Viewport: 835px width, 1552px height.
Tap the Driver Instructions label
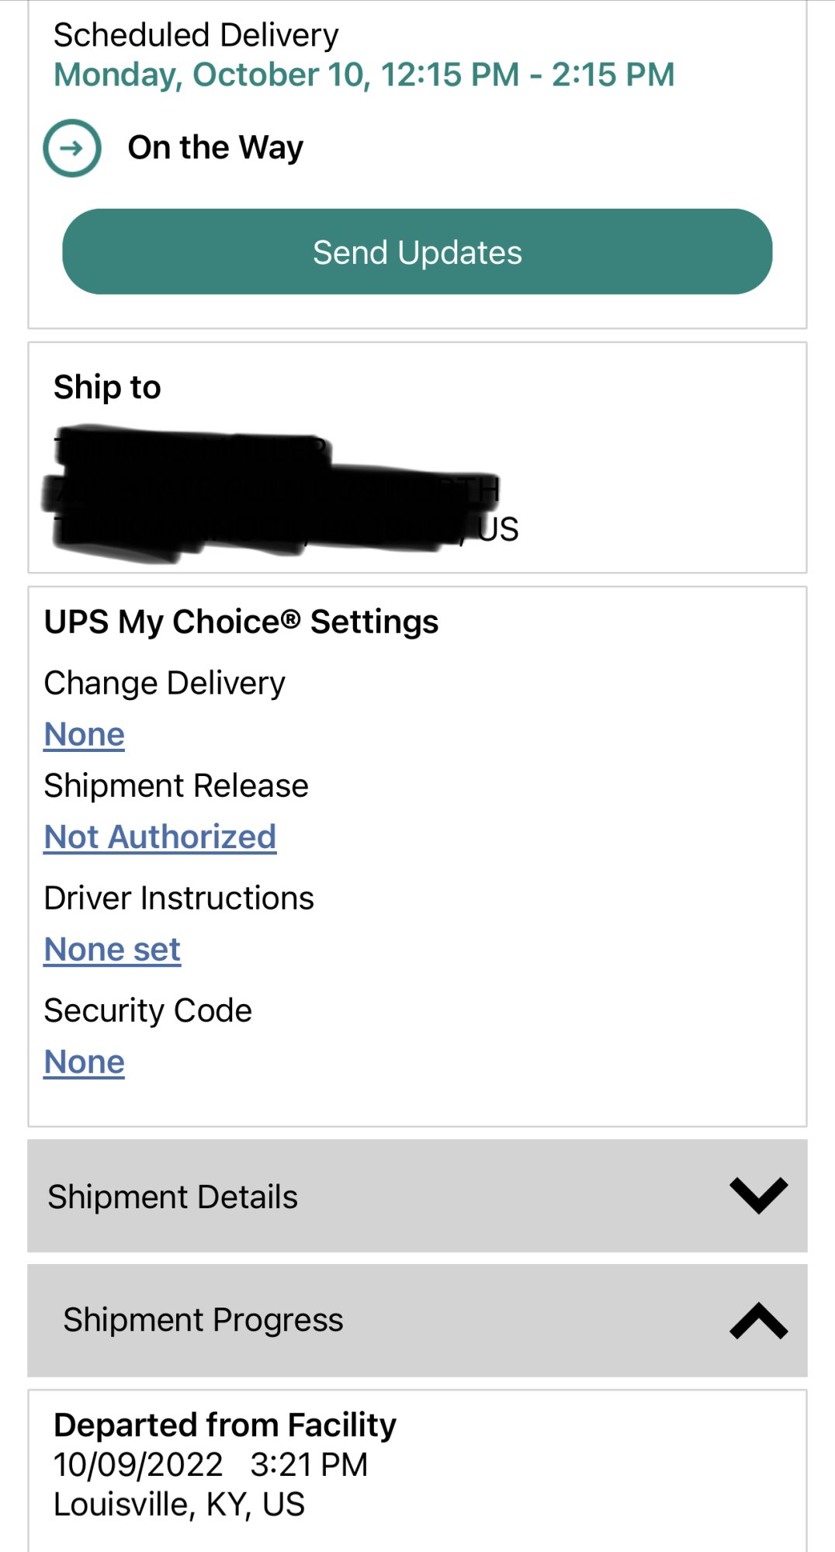click(179, 898)
